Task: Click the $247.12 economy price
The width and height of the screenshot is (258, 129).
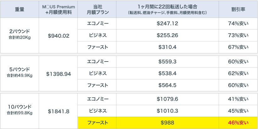Action: click(167, 24)
